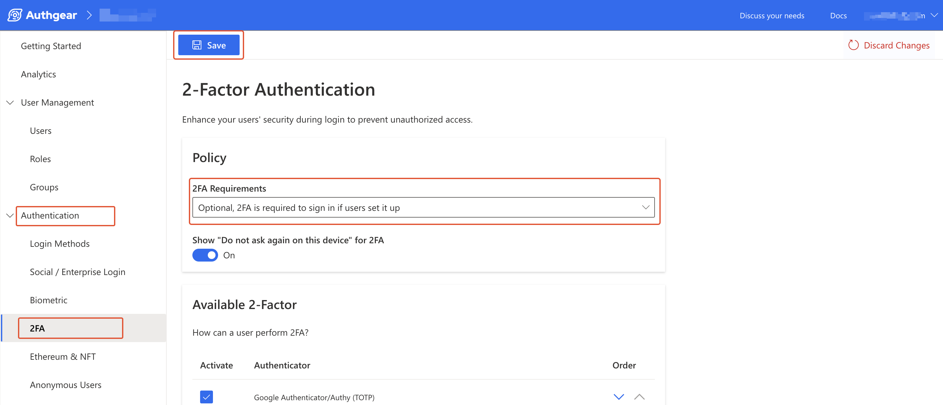Click the Discard Changes circular arrow icon
Image resolution: width=943 pixels, height=405 pixels.
853,45
